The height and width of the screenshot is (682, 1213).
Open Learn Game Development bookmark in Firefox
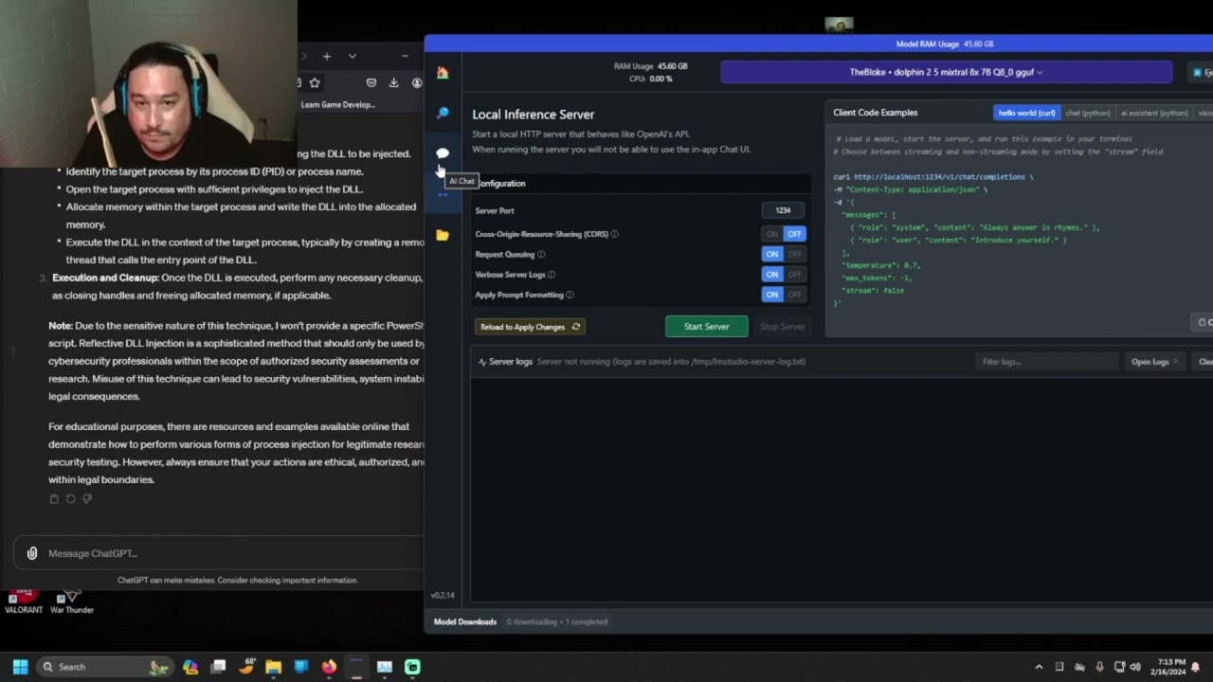(338, 105)
